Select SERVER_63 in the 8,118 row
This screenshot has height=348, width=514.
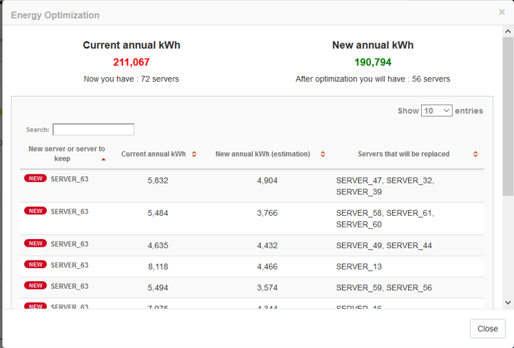(69, 265)
